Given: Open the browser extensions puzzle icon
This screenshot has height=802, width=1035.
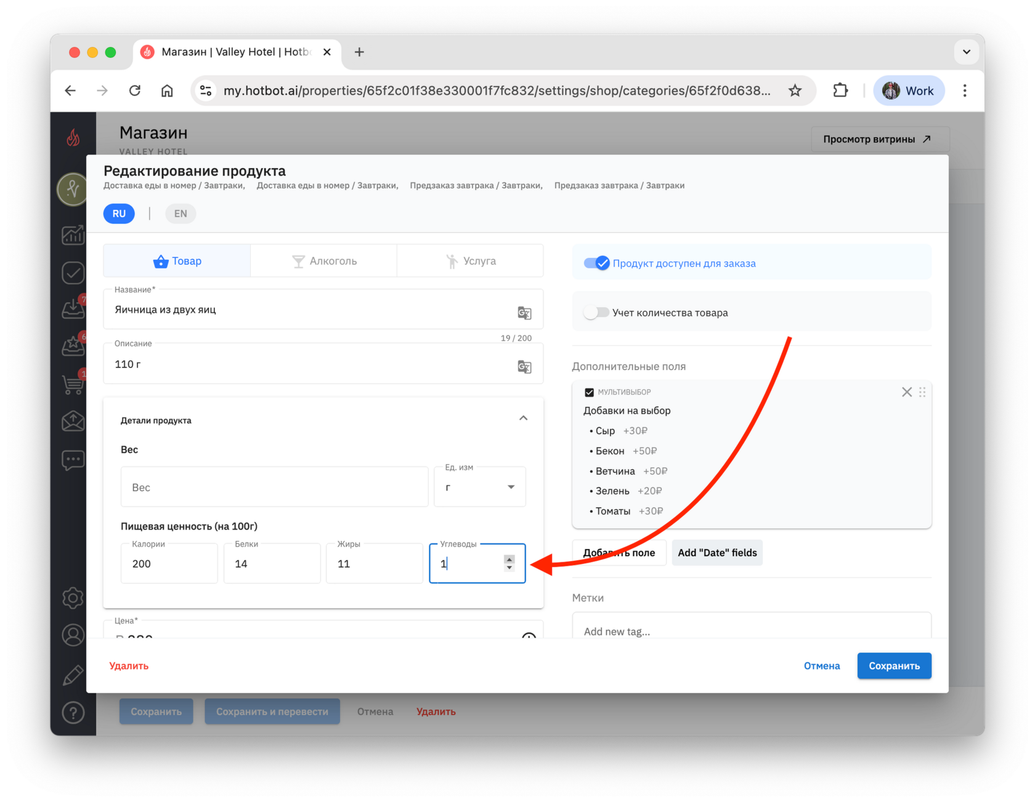Looking at the screenshot, I should pos(840,90).
